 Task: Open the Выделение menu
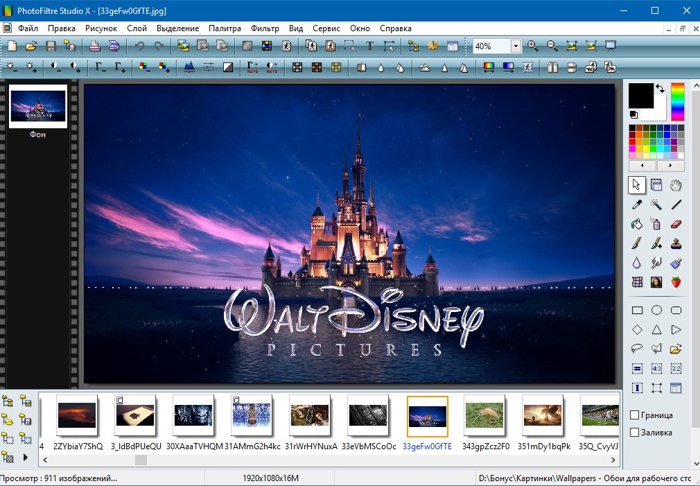point(177,28)
